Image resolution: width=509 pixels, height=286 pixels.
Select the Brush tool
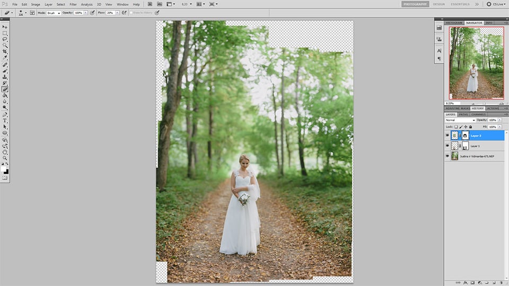coord(5,70)
